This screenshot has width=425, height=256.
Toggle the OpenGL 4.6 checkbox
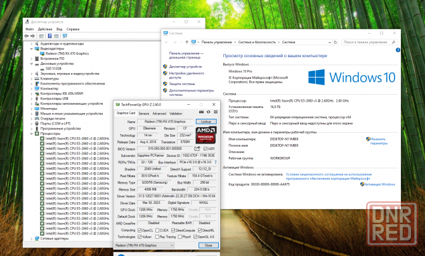[195, 237]
